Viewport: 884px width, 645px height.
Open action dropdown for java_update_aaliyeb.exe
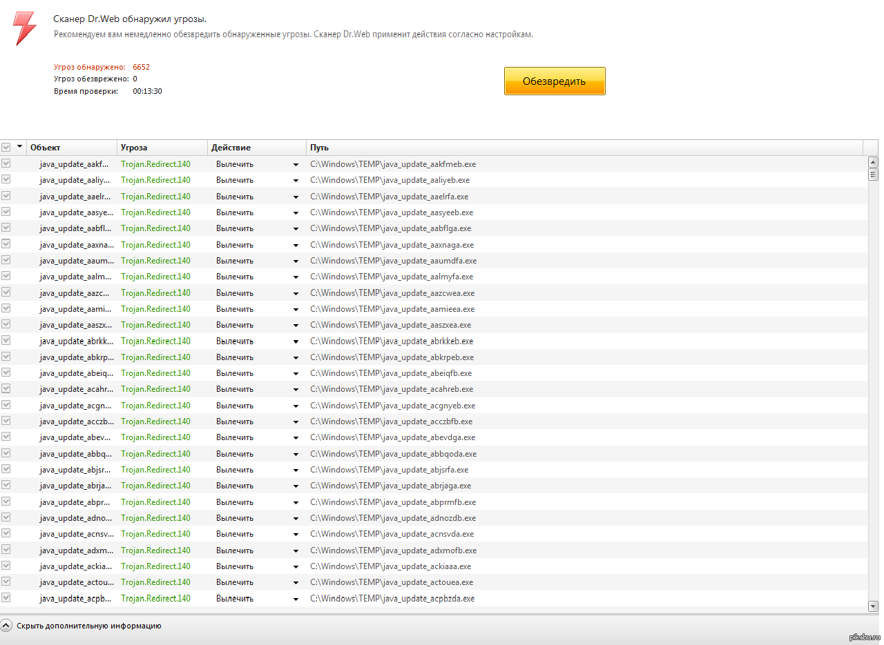tap(296, 181)
